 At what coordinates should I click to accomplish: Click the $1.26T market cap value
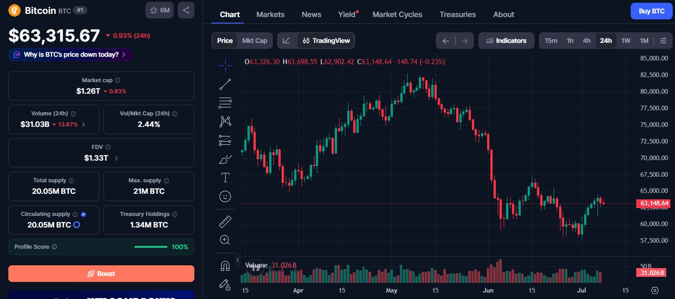tap(88, 91)
